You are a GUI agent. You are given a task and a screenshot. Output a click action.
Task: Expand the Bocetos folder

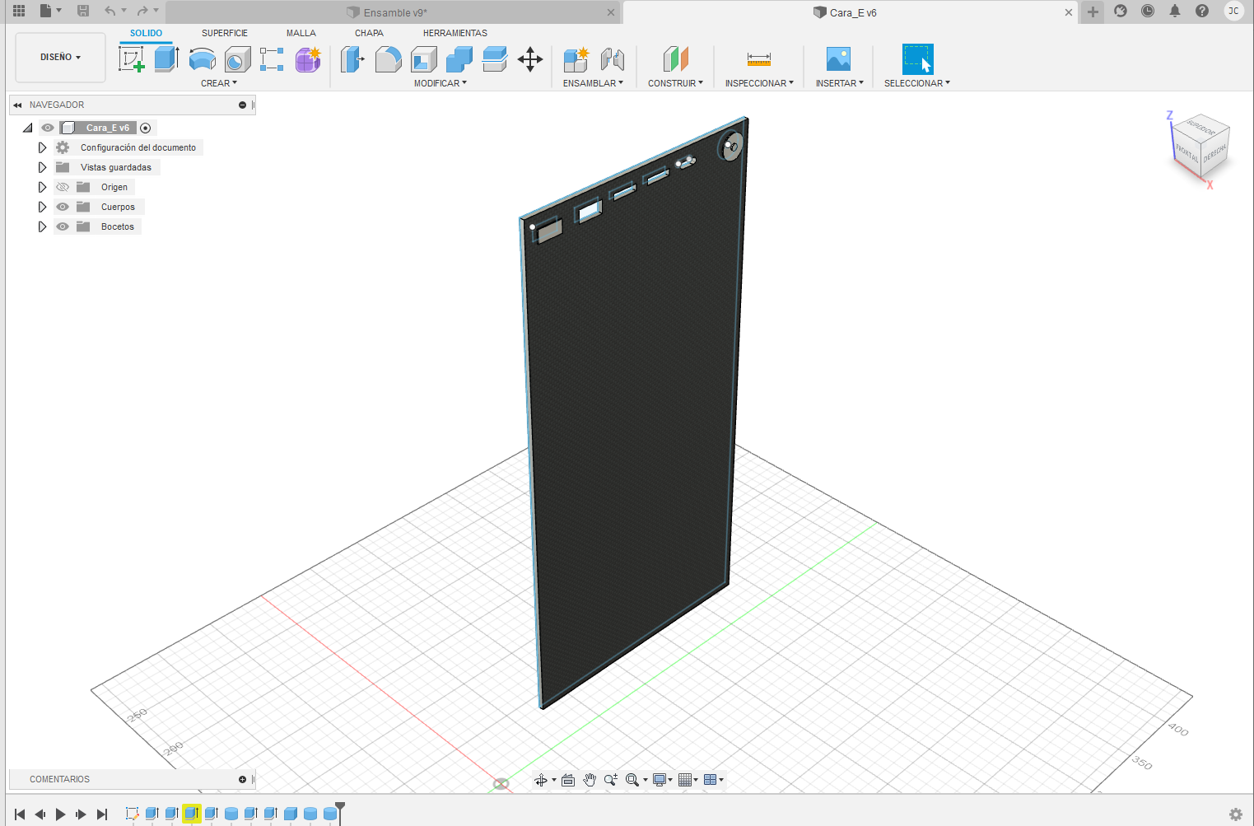42,226
